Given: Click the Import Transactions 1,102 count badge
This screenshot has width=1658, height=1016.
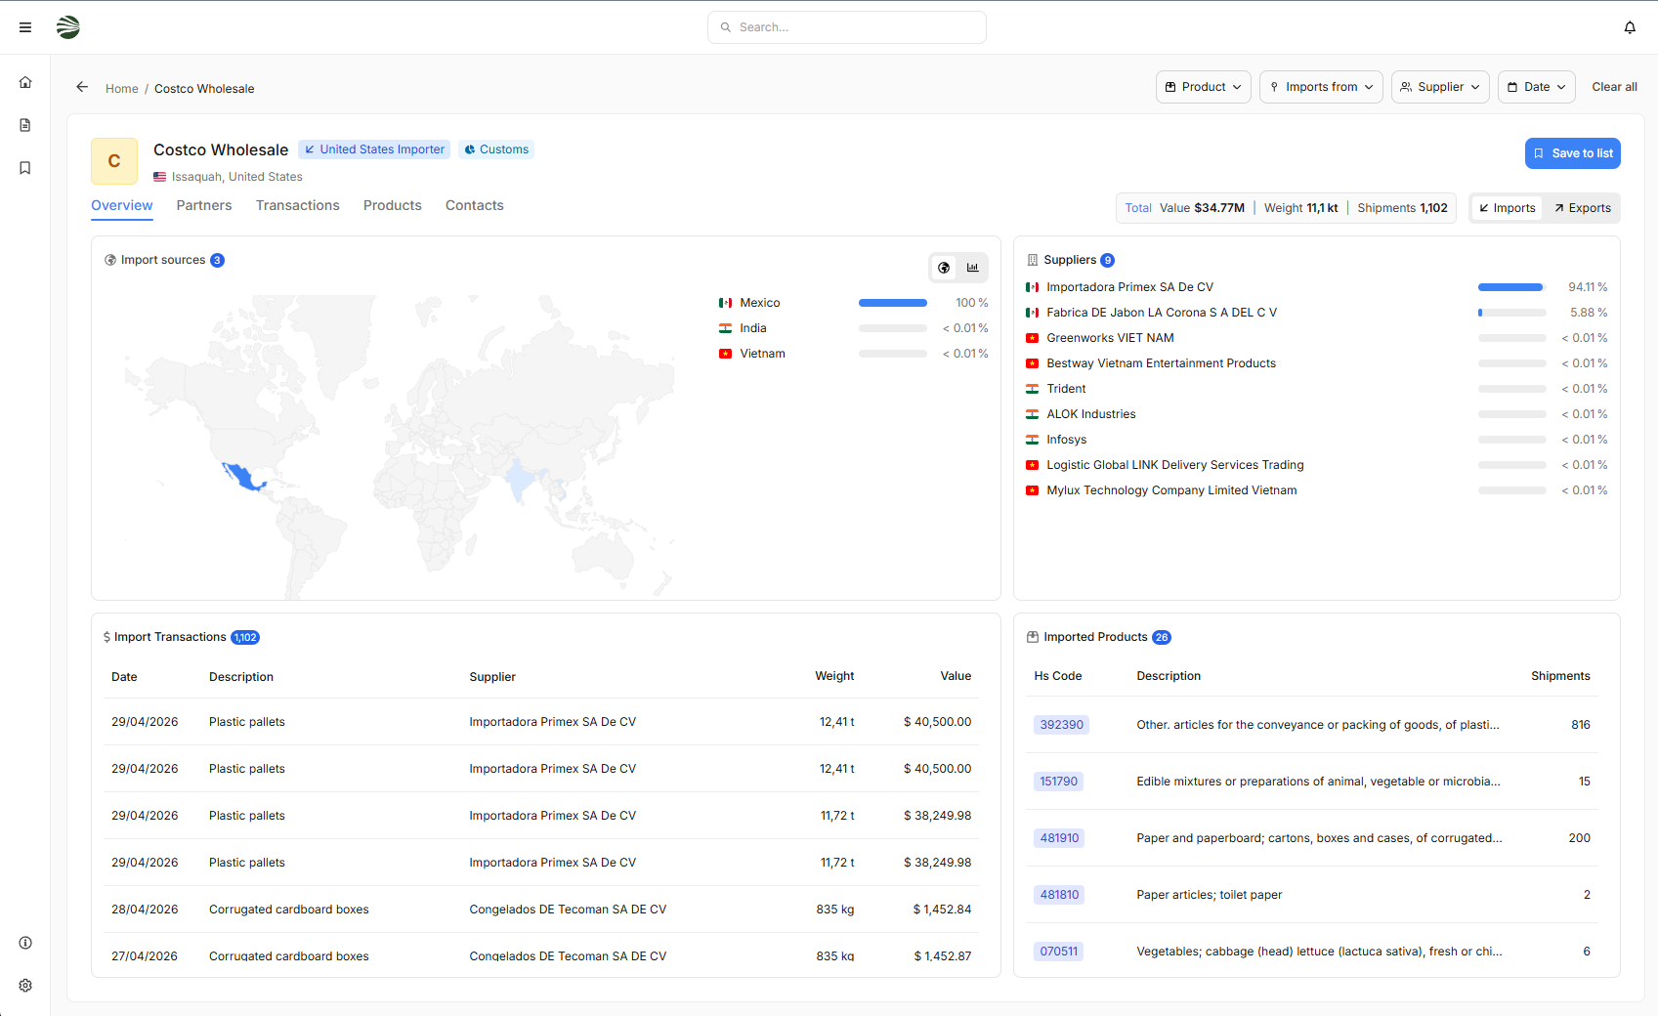Looking at the screenshot, I should [245, 638].
